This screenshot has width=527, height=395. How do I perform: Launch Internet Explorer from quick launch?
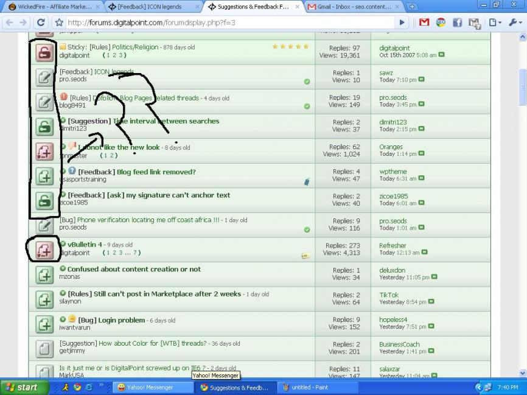(89, 388)
